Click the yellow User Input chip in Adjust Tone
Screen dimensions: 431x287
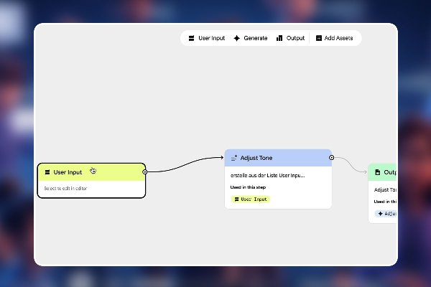tap(251, 199)
